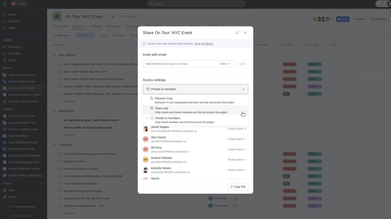Click due date calendar icon for Julio Martin row
391x219 pixels.
tap(235, 198)
